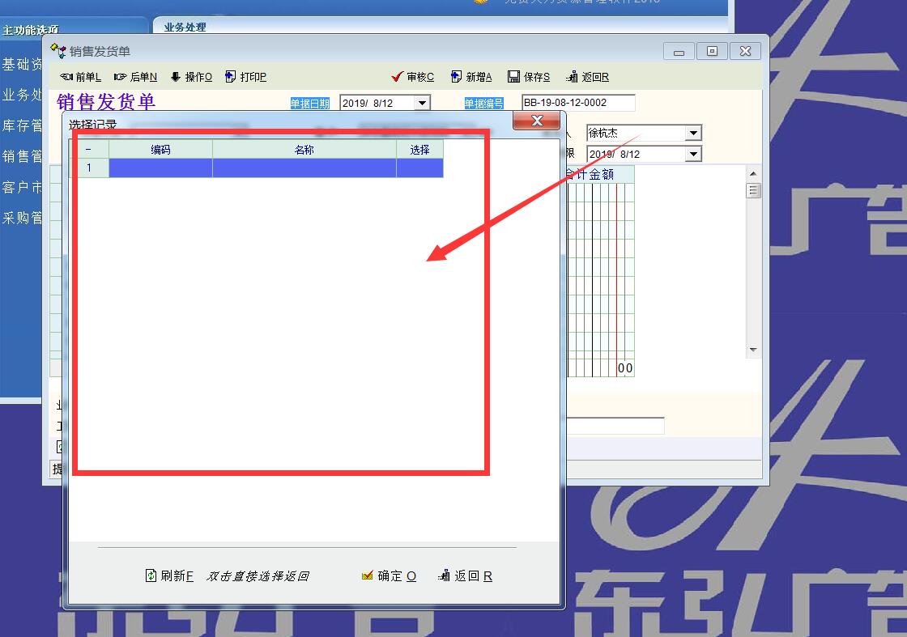Click the scroll-down arrow of the grid scrollbar

point(753,350)
